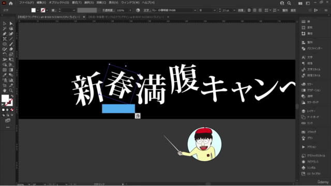Click the Home icon
The width and height of the screenshot is (331, 186).
pyautogui.click(x=11, y=3)
